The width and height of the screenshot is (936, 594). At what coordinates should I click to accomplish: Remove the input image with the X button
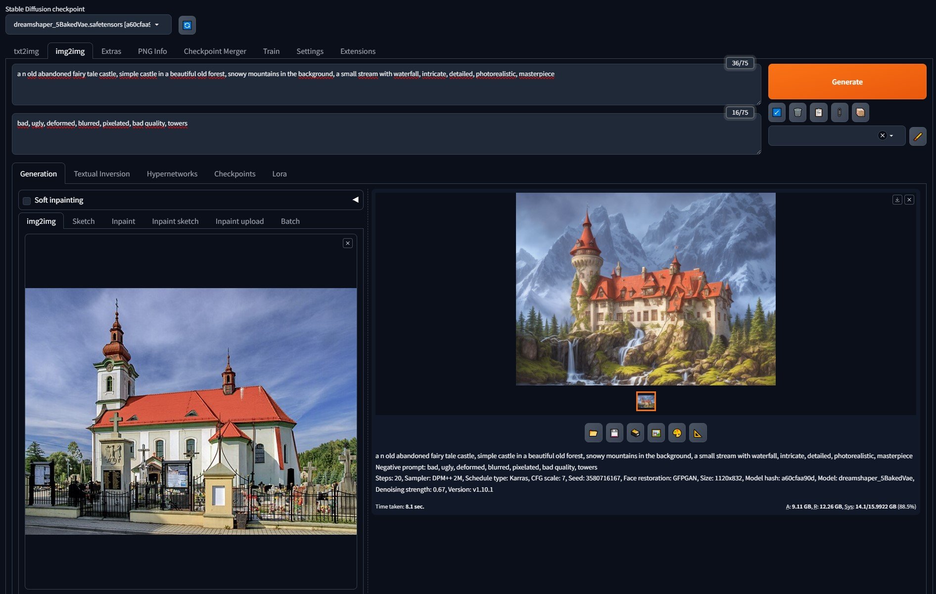tap(348, 243)
